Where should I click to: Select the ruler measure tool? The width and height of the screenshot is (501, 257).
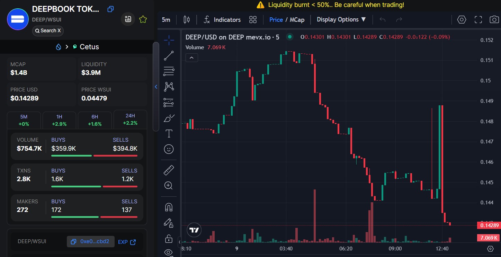169,170
